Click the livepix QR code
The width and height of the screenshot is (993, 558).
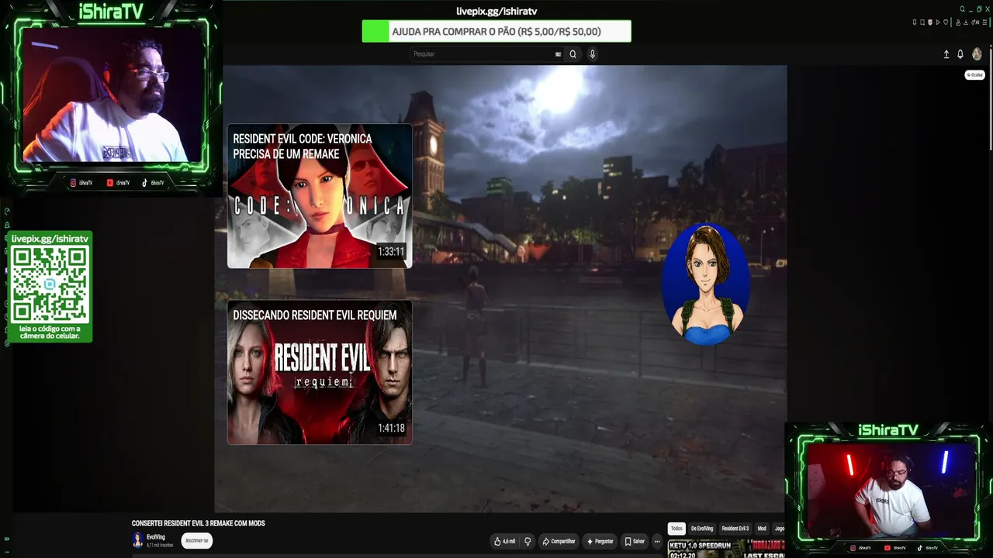pos(50,285)
